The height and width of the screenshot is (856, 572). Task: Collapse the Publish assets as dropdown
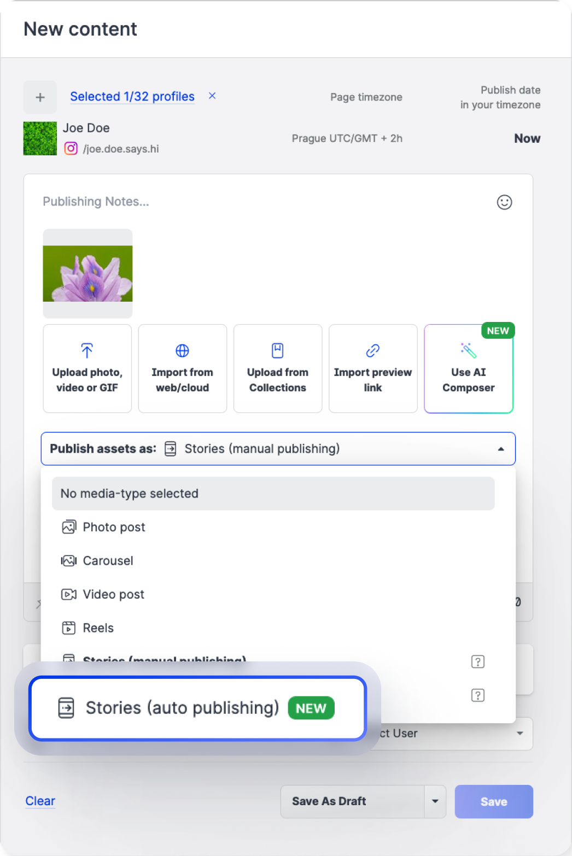pos(500,449)
